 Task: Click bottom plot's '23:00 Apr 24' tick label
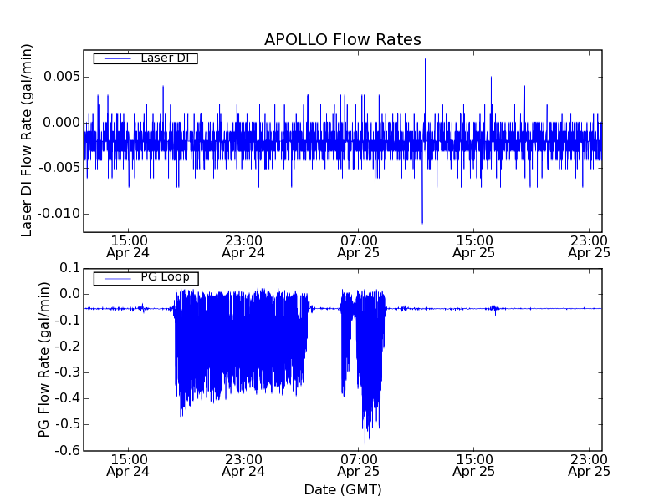pyautogui.click(x=243, y=465)
